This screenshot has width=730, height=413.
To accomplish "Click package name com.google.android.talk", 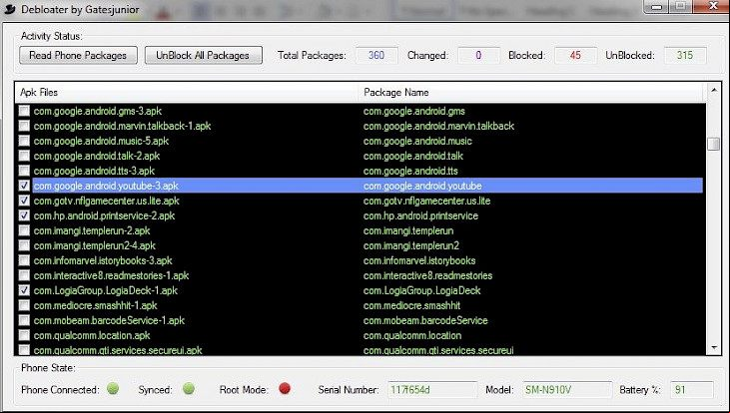I will 413,156.
